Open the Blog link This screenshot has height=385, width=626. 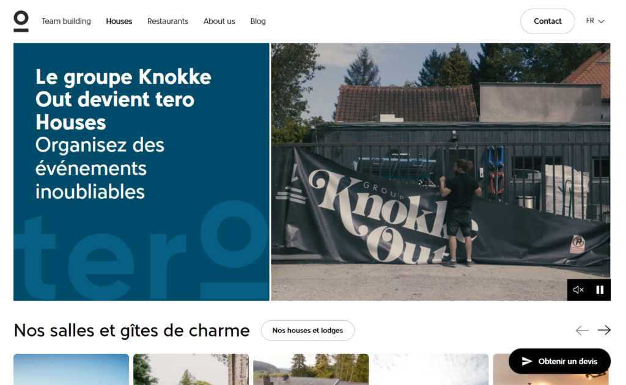[258, 21]
